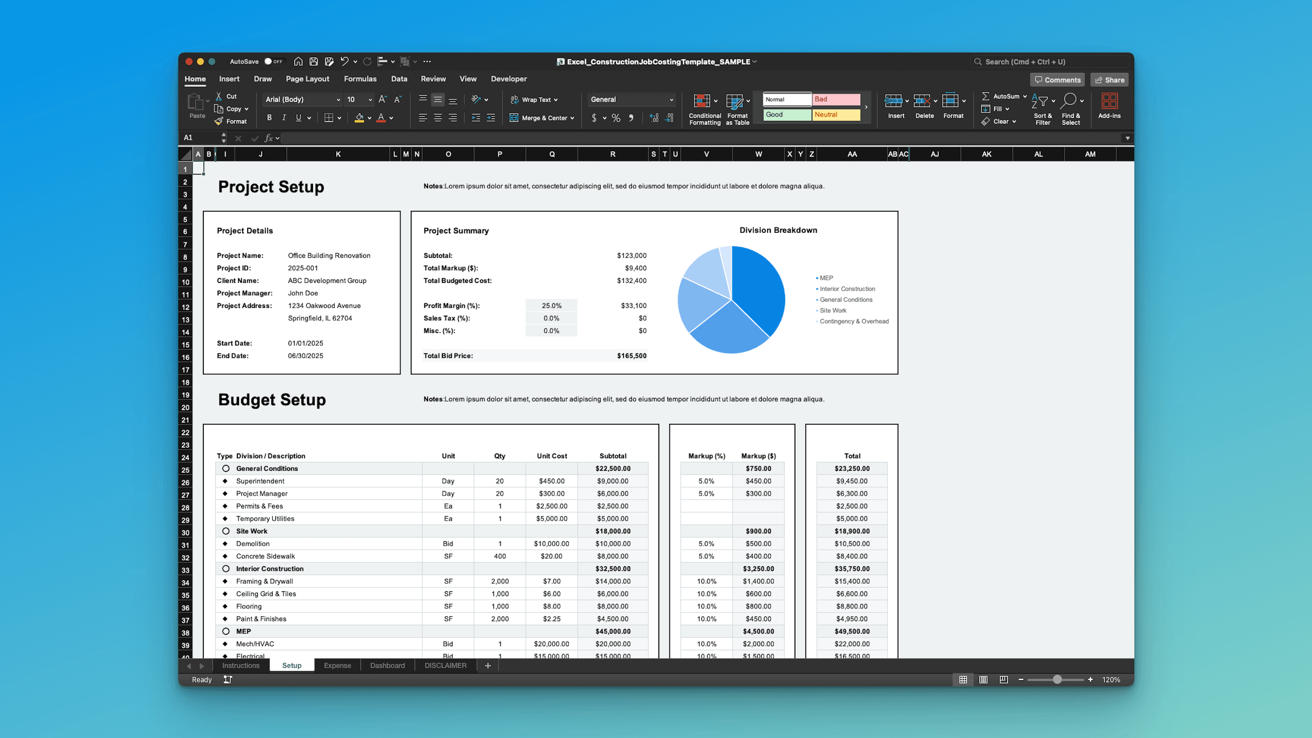Open the General number format dropdown

tap(631, 99)
